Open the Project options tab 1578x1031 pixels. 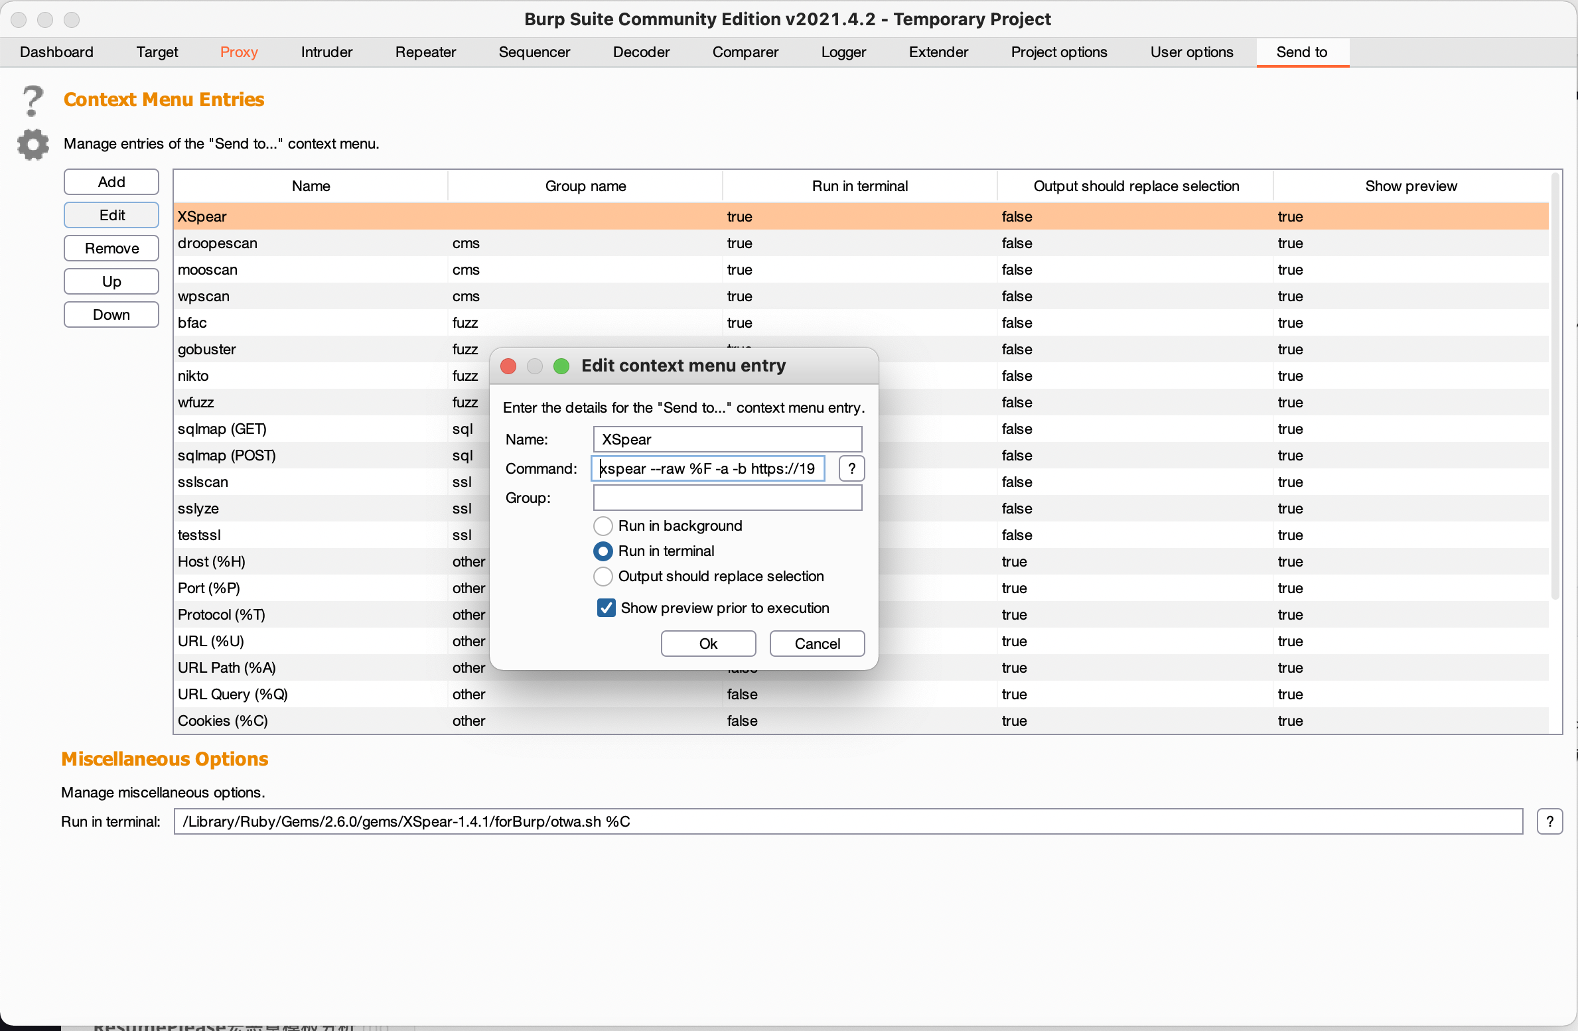(1058, 52)
